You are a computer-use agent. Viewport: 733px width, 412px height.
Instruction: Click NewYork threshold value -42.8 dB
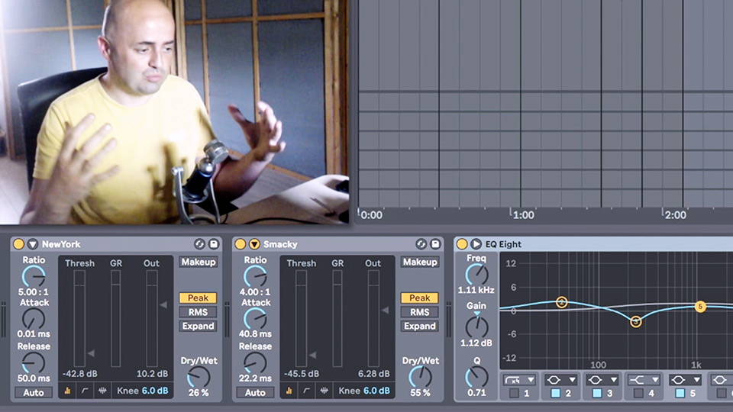[80, 374]
